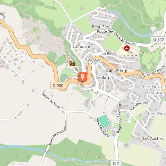Click the Beau Site label
Viewport: 166px width, 166px height.
101,27
